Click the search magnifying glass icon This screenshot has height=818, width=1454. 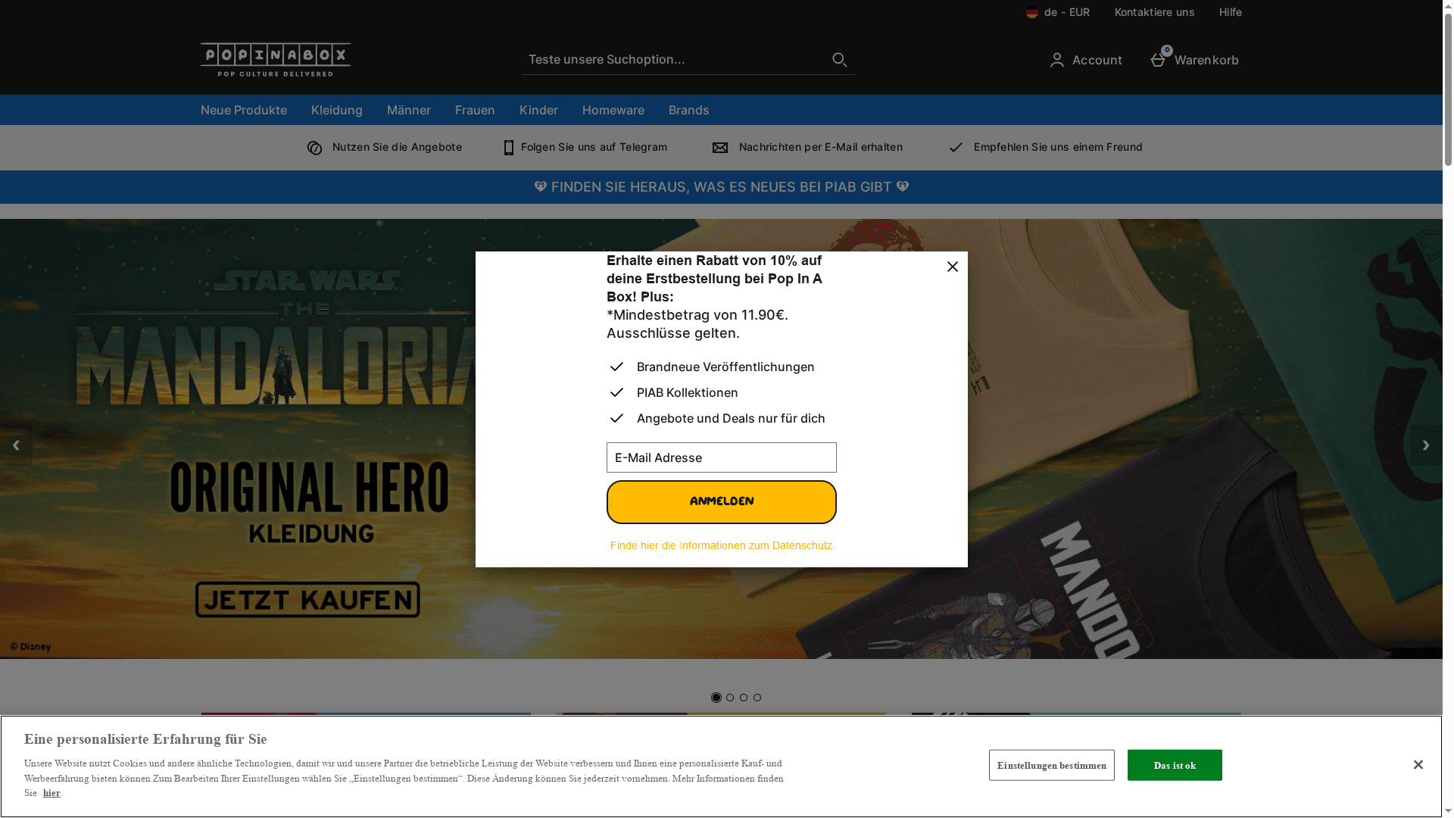coord(839,59)
